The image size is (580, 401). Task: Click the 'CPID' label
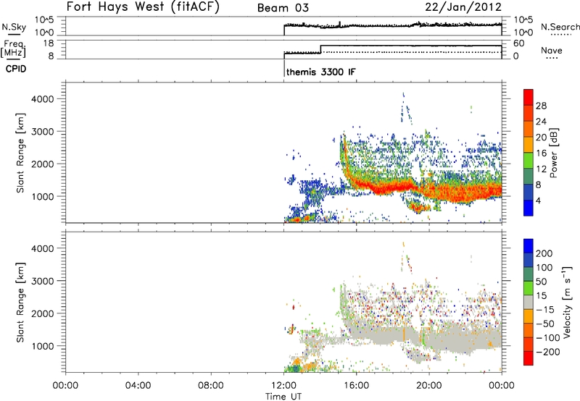tap(16, 69)
